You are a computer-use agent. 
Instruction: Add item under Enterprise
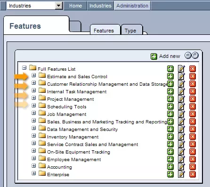pyautogui.click(x=170, y=174)
